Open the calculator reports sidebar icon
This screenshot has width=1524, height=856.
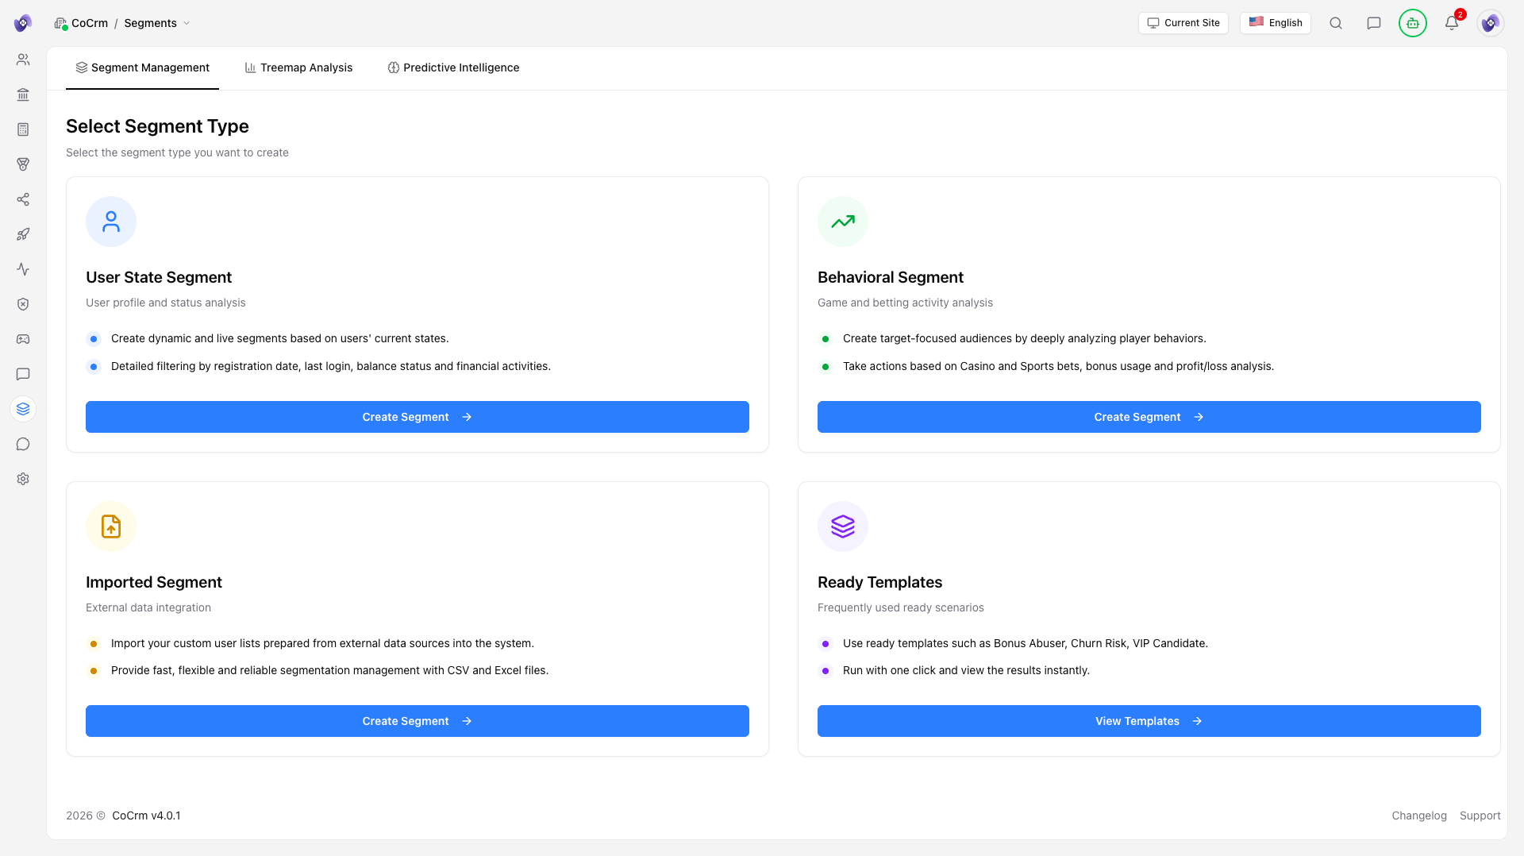[23, 129]
